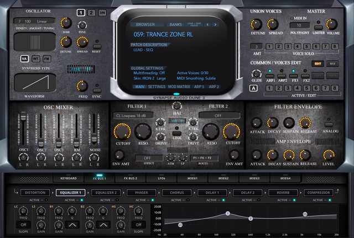Click the RM level fader
Image resolution: width=354 pixels, height=238 pixels.
76,142
